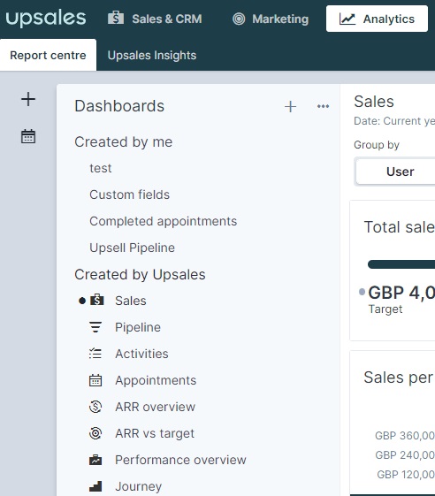This screenshot has width=435, height=496.
Task: Open the Custom fields dashboard
Action: (130, 195)
